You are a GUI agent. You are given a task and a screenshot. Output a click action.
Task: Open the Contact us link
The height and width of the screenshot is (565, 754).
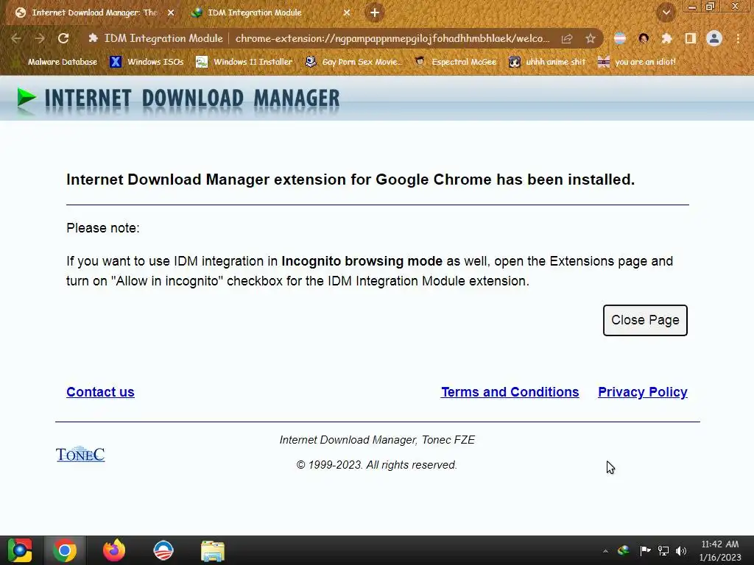(x=100, y=392)
